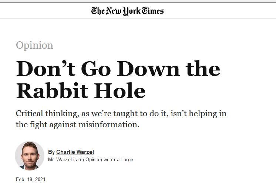This screenshot has height=183, width=276.
Task: Click the "Rabbit Hole" headline line
Action: click(x=81, y=91)
